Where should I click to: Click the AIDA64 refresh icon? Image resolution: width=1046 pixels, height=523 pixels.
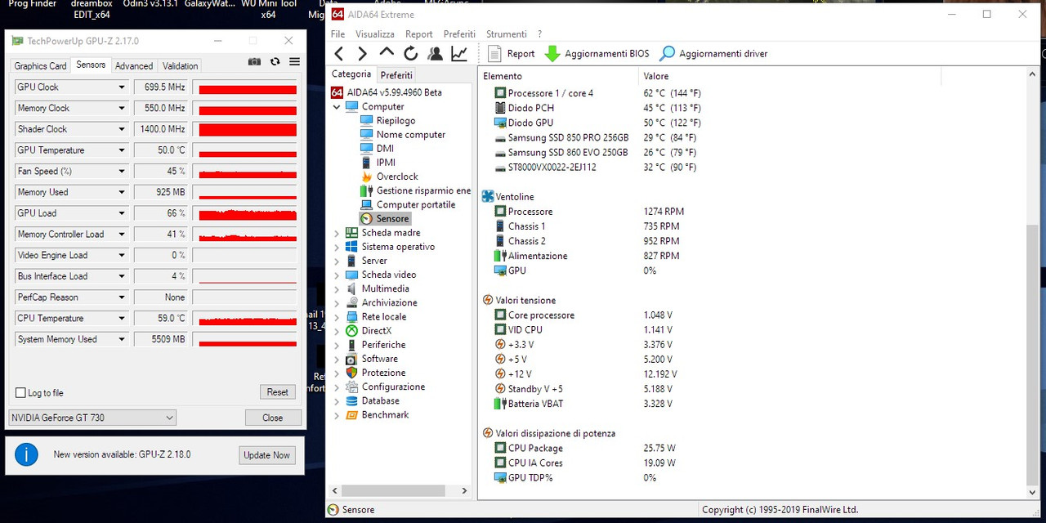pos(411,54)
